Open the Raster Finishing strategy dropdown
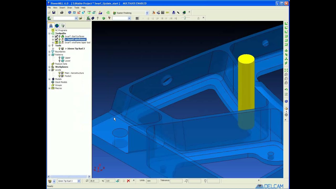This screenshot has width=336, height=189. [147, 13]
